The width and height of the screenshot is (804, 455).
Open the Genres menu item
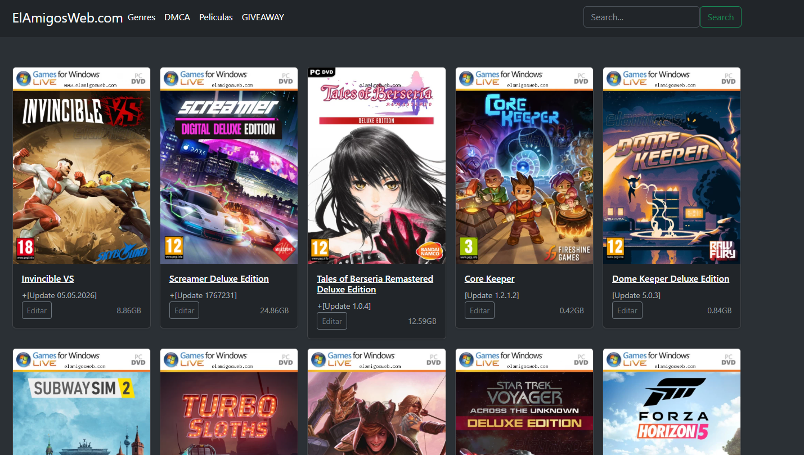(x=142, y=17)
